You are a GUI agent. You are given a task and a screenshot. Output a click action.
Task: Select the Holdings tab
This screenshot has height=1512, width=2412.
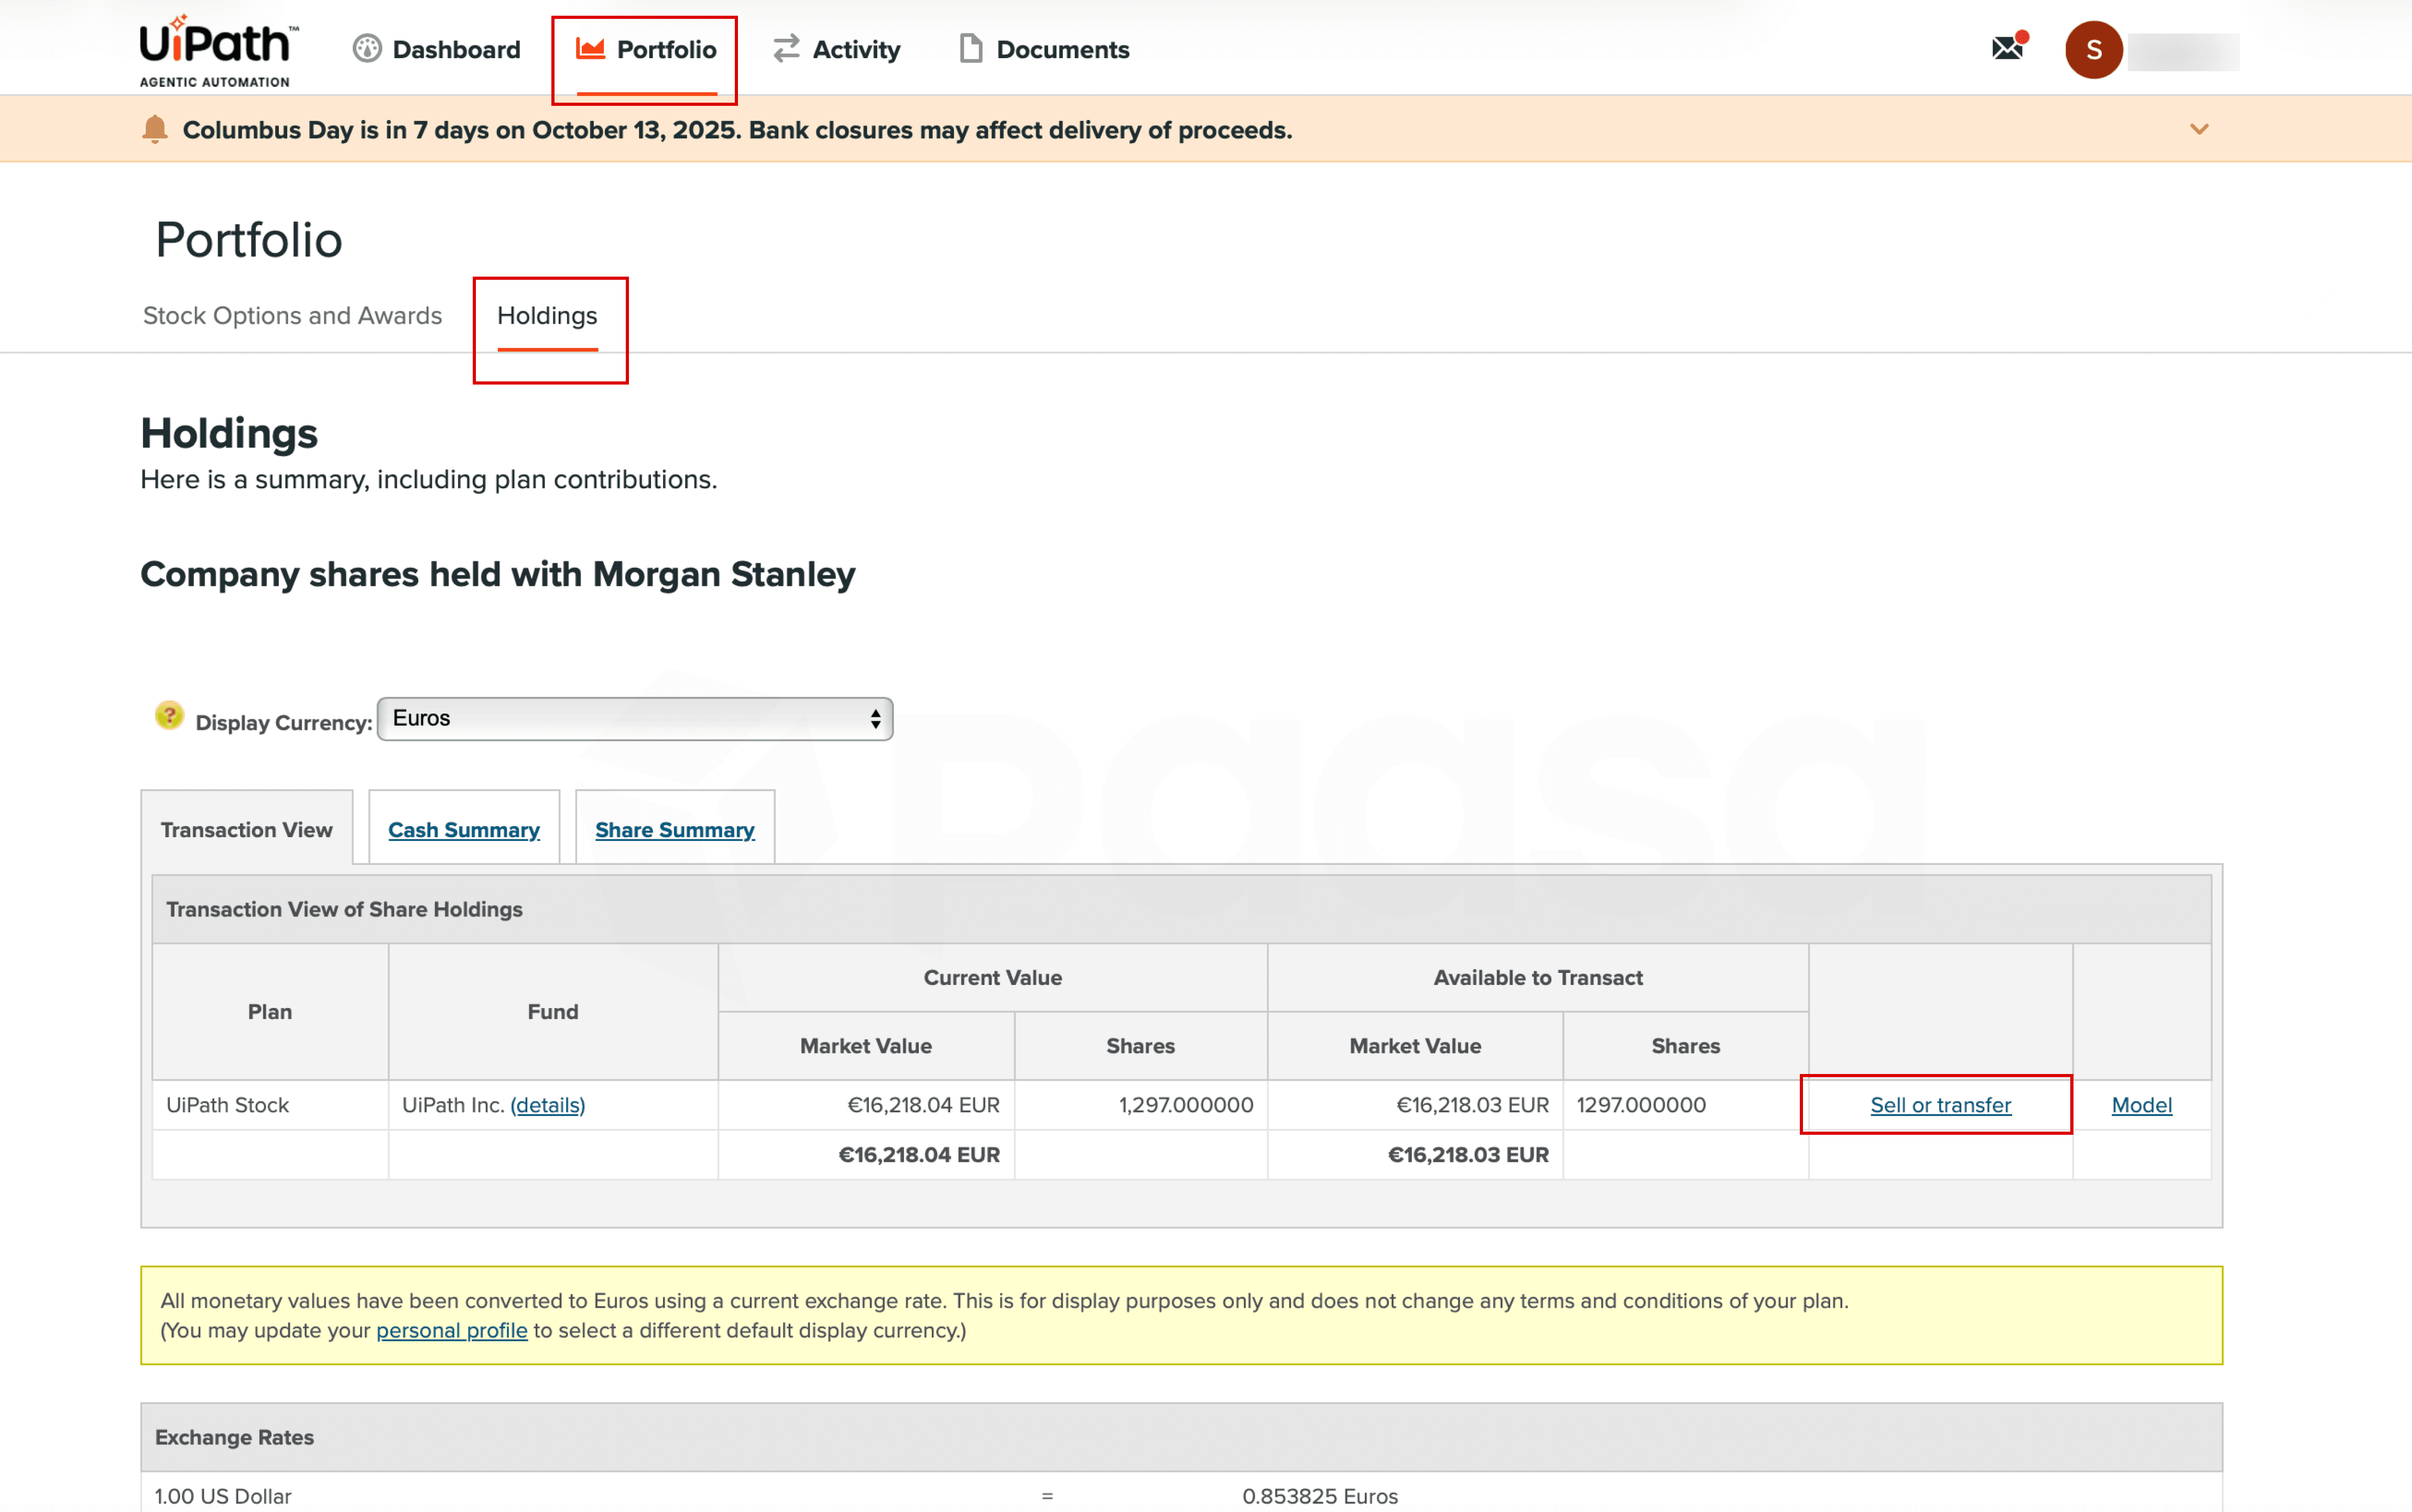pyautogui.click(x=547, y=316)
